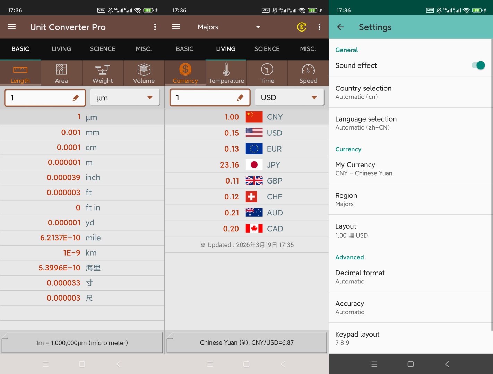Tap the Updated 2026年3月19日 17:35 timestamp

click(247, 245)
